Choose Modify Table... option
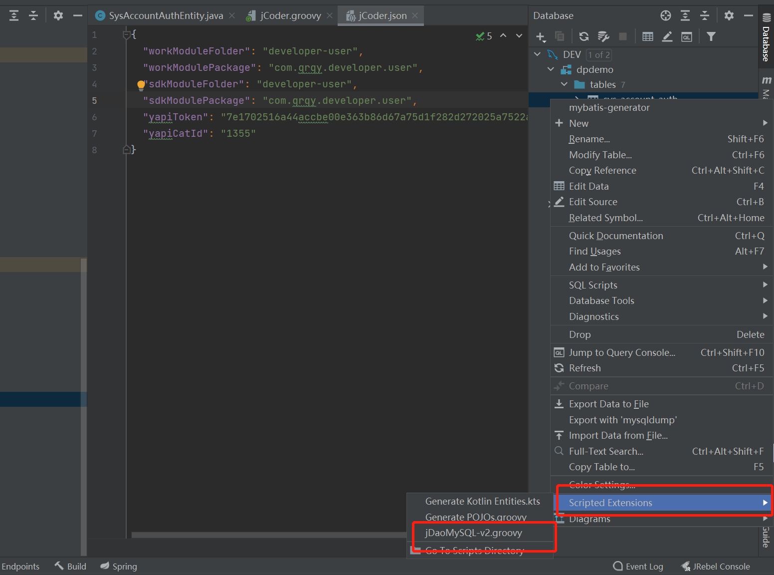Screen dimensions: 774x575 tap(662, 155)
